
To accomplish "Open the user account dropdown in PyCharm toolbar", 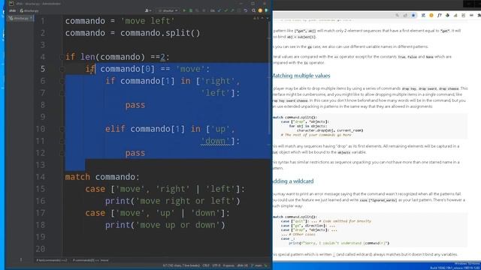I will click(x=148, y=10).
